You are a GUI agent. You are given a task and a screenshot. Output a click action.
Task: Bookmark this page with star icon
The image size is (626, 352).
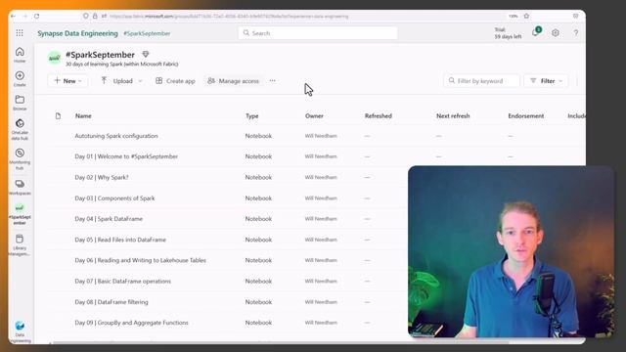tap(526, 16)
